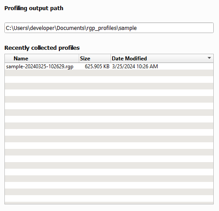The width and height of the screenshot is (219, 211).
Task: Click the divider between Size and Date Modified headers
Action: click(x=110, y=59)
